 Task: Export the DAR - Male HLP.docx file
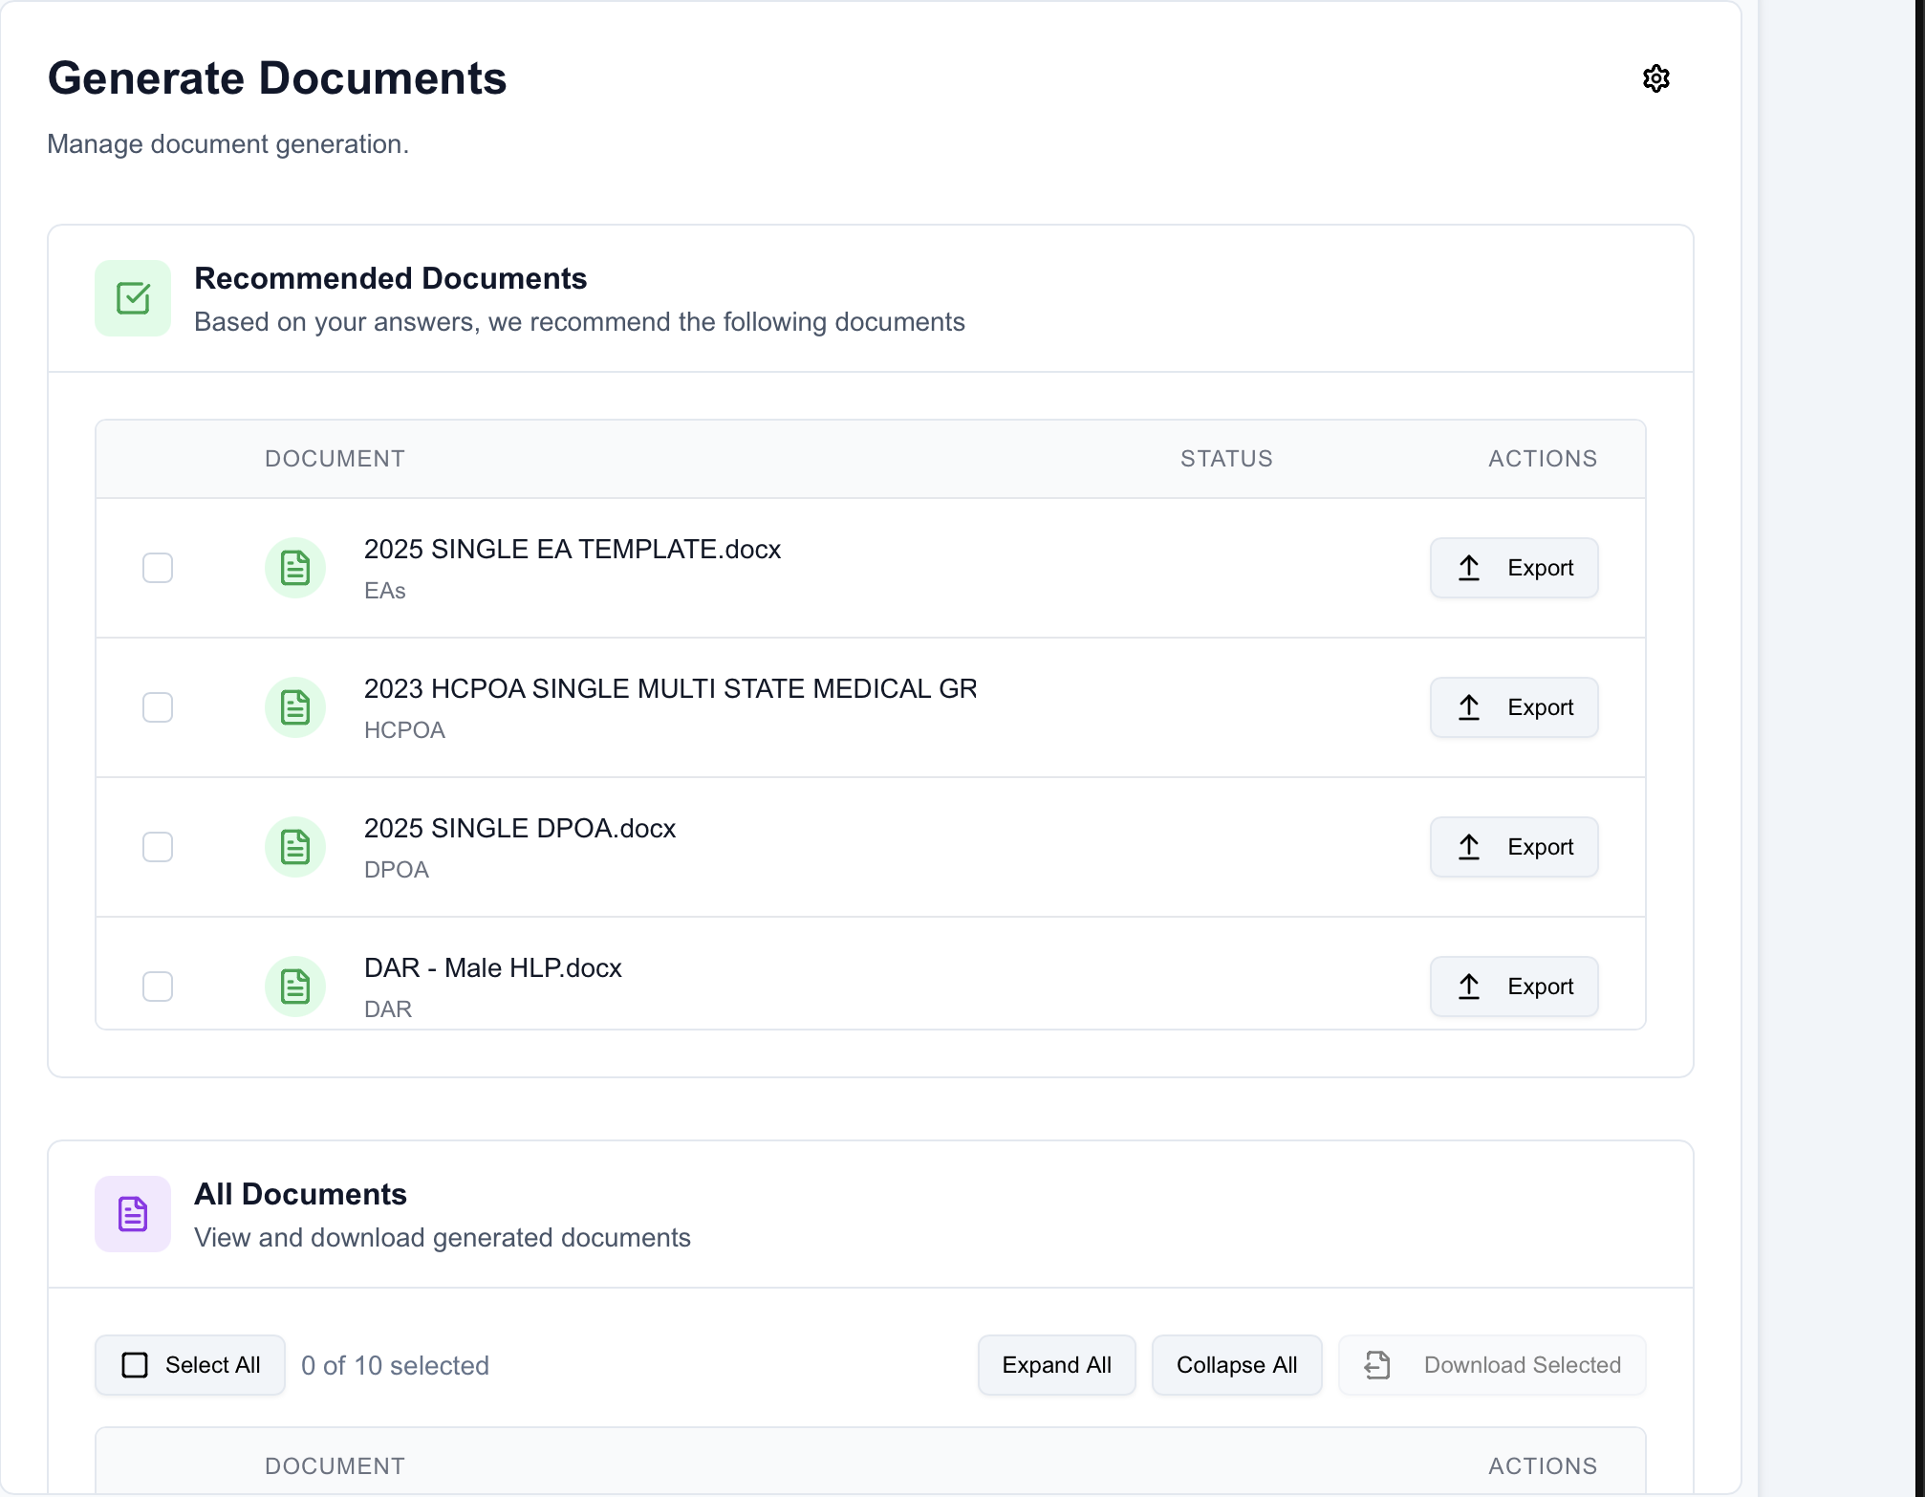(x=1514, y=987)
